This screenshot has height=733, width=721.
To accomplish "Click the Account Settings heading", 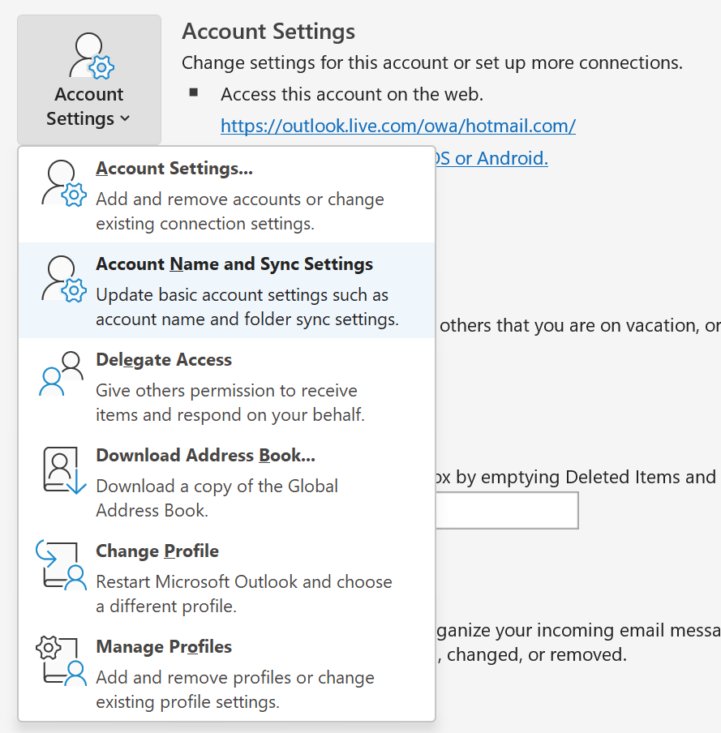I will pyautogui.click(x=268, y=32).
